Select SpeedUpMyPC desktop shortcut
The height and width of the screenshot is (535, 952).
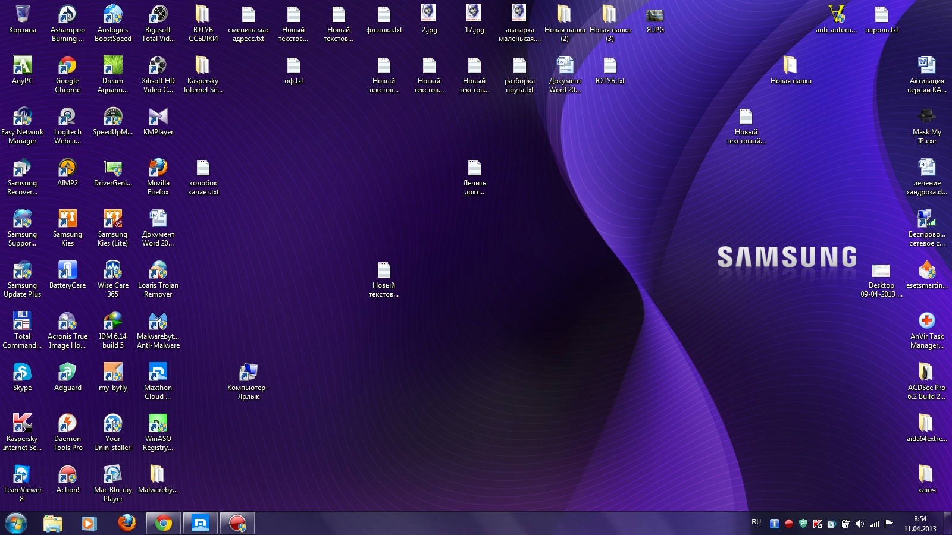point(113,121)
